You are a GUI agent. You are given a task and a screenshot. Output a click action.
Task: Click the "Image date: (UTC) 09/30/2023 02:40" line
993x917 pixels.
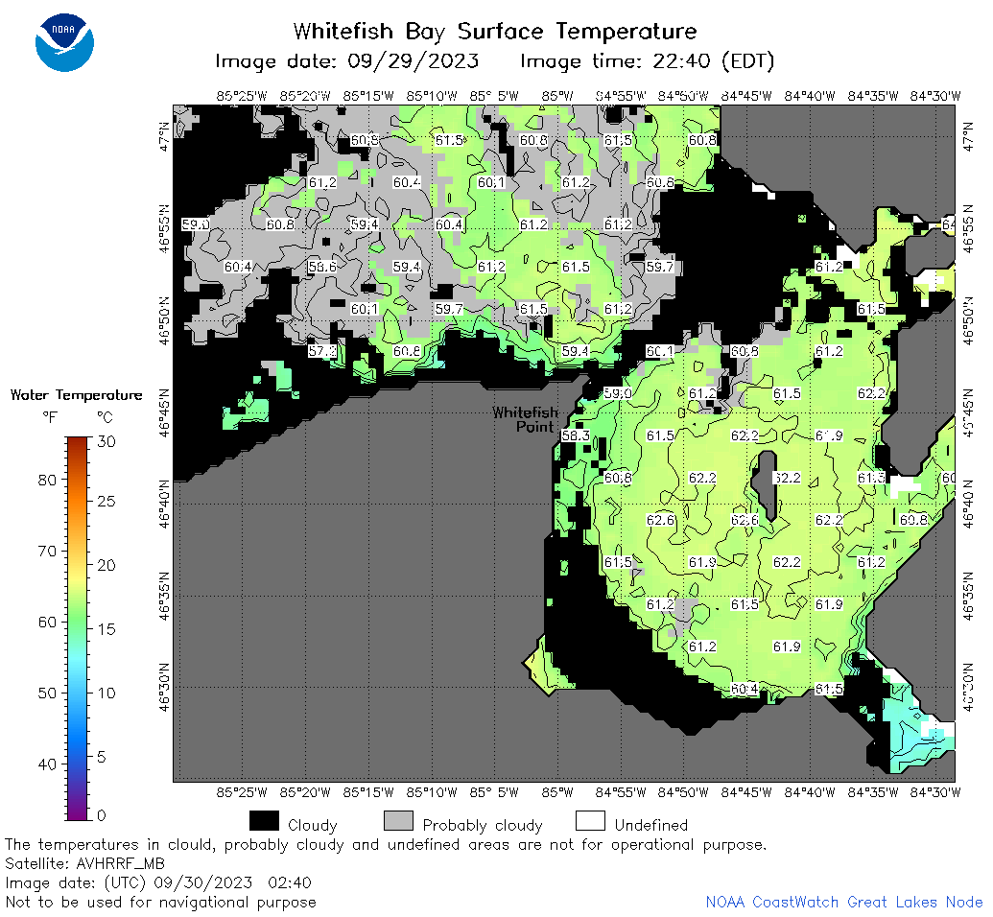pyautogui.click(x=158, y=882)
